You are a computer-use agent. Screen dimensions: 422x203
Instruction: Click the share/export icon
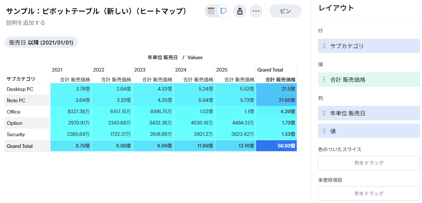tap(240, 11)
